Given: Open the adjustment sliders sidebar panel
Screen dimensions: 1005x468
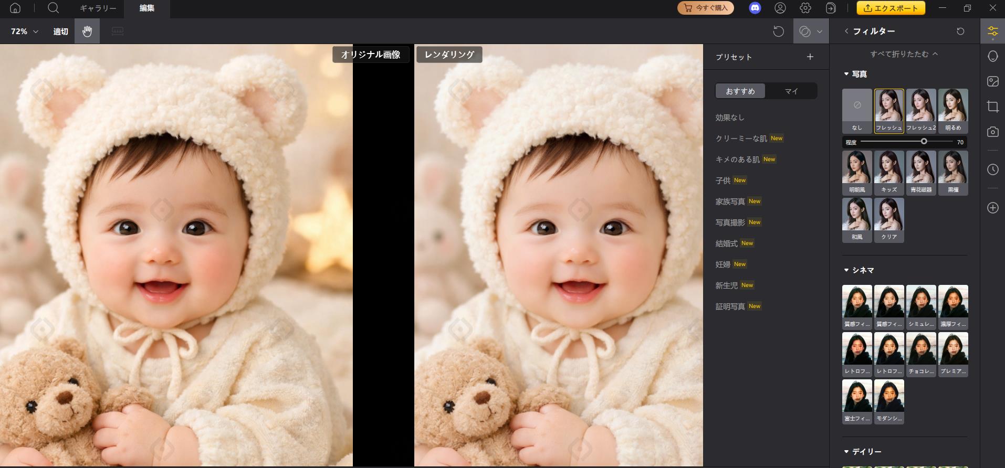Looking at the screenshot, I should click(x=992, y=31).
